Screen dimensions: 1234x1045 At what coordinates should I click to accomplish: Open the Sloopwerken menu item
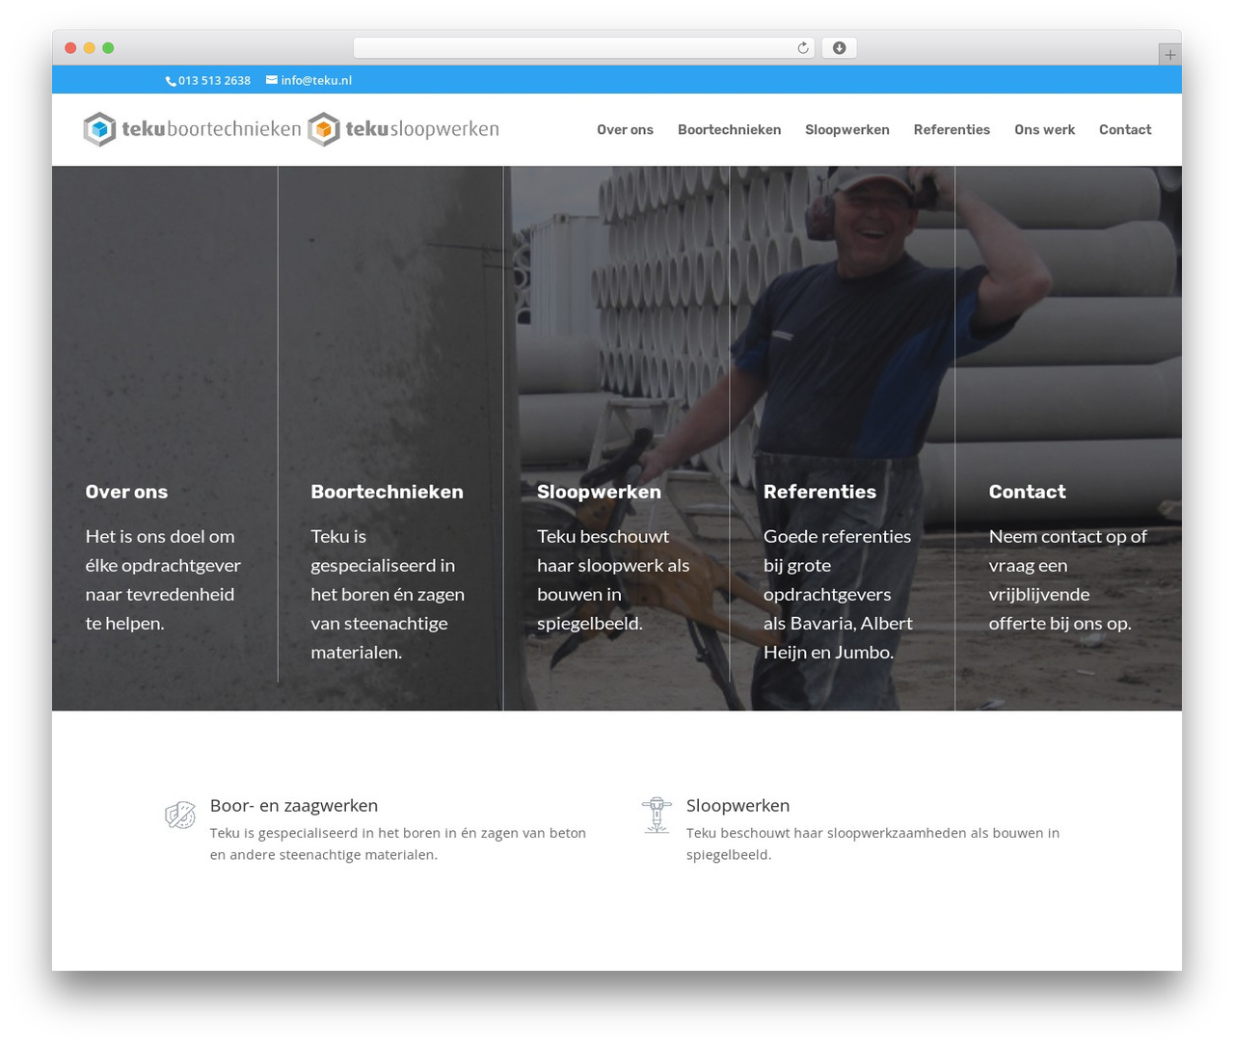click(847, 130)
